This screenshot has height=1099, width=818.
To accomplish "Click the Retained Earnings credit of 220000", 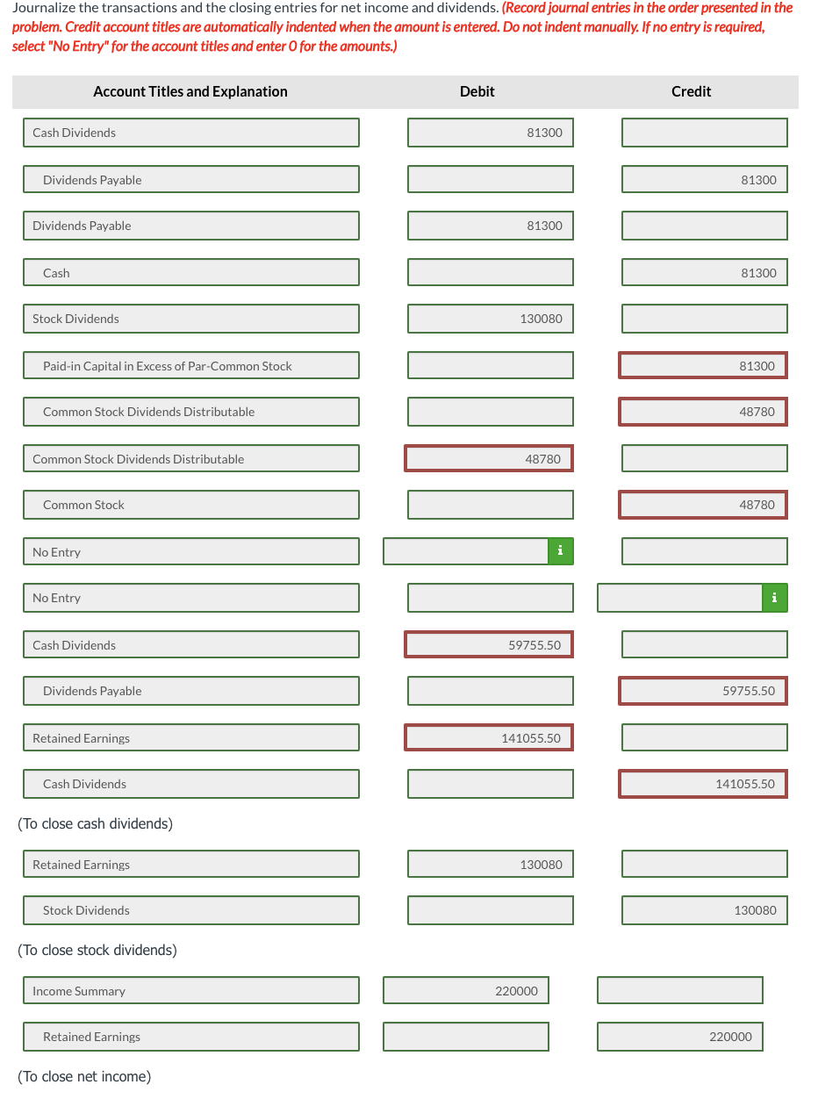I will [678, 1037].
